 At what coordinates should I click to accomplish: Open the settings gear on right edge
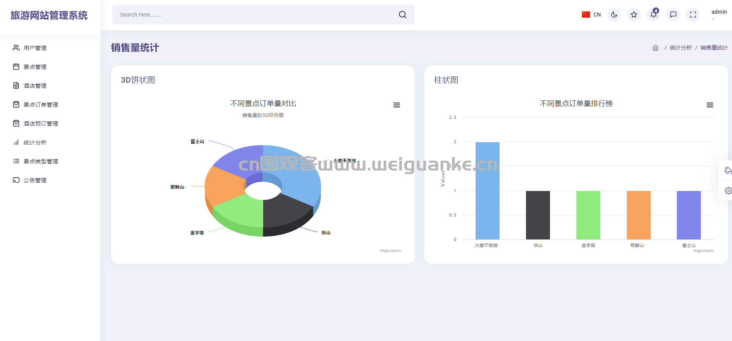[x=728, y=191]
